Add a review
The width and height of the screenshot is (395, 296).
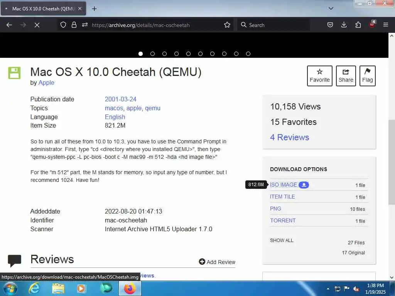217,262
